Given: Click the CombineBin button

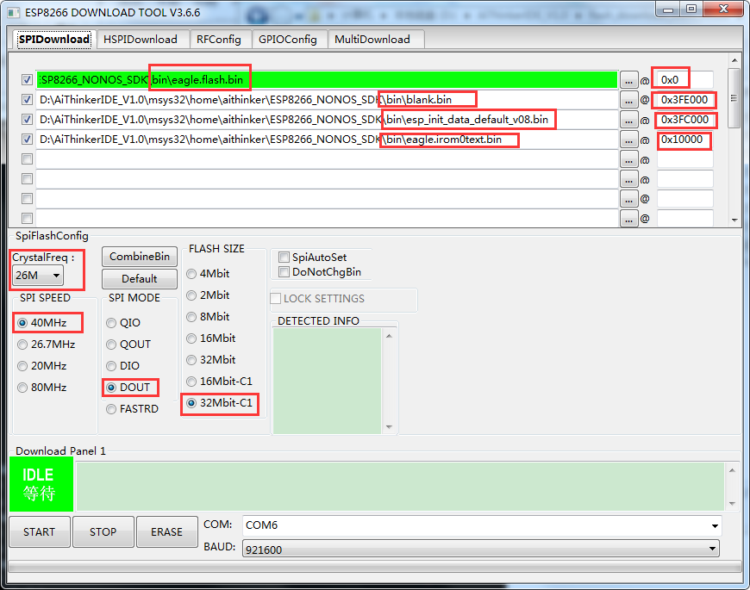Looking at the screenshot, I should [x=140, y=257].
